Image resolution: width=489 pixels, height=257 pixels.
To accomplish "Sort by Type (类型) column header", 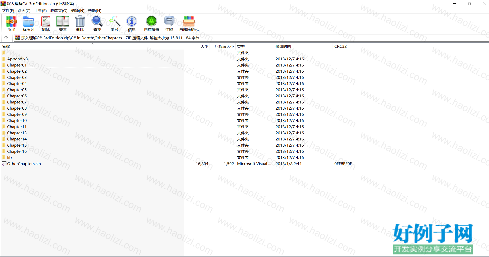I will click(x=255, y=46).
